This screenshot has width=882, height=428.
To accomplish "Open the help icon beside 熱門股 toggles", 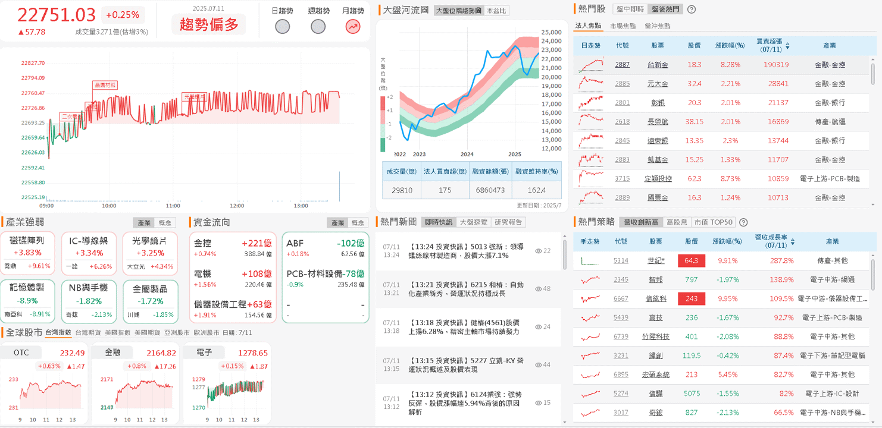I will 692,10.
